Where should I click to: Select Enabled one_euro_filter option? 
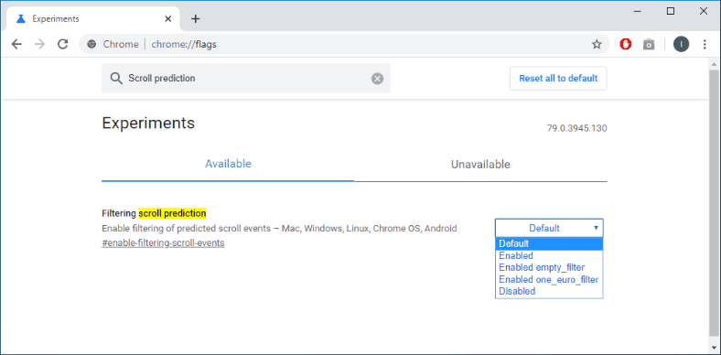[x=549, y=280]
